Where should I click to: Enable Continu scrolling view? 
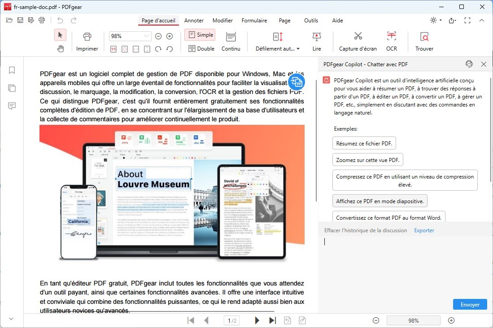coord(231,41)
